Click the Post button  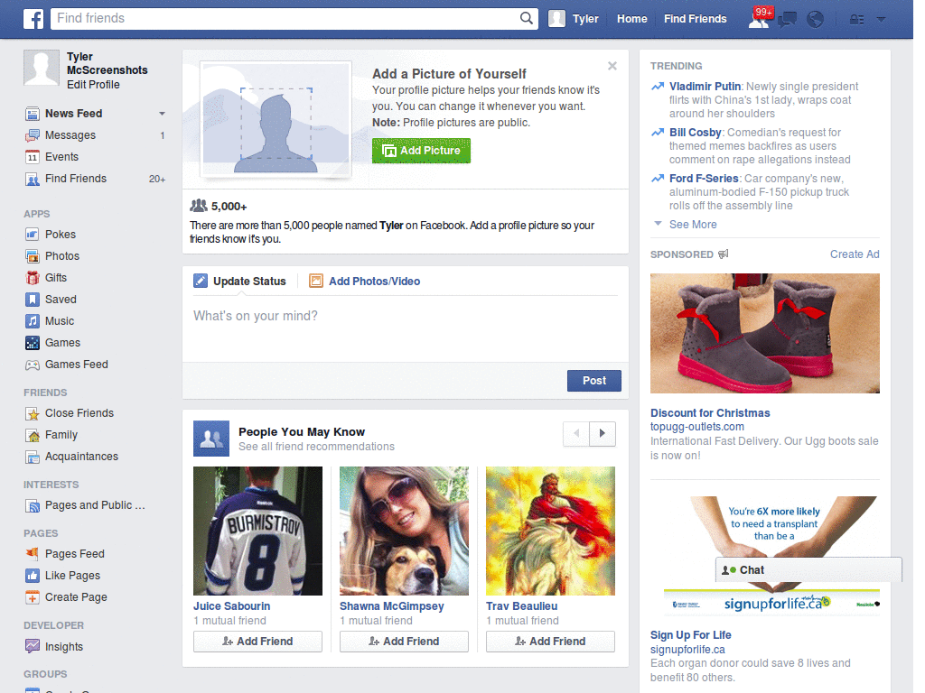[594, 381]
